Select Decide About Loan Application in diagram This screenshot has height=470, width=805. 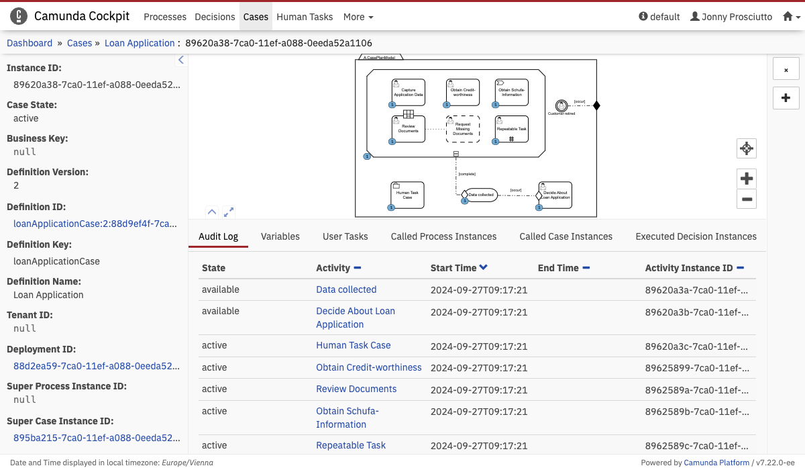point(555,195)
